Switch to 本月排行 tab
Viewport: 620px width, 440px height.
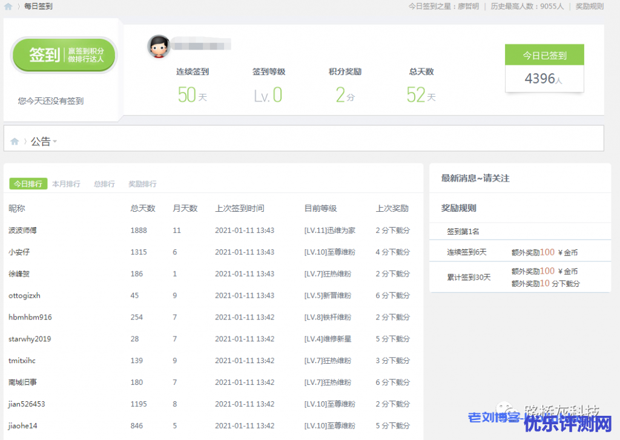point(66,184)
